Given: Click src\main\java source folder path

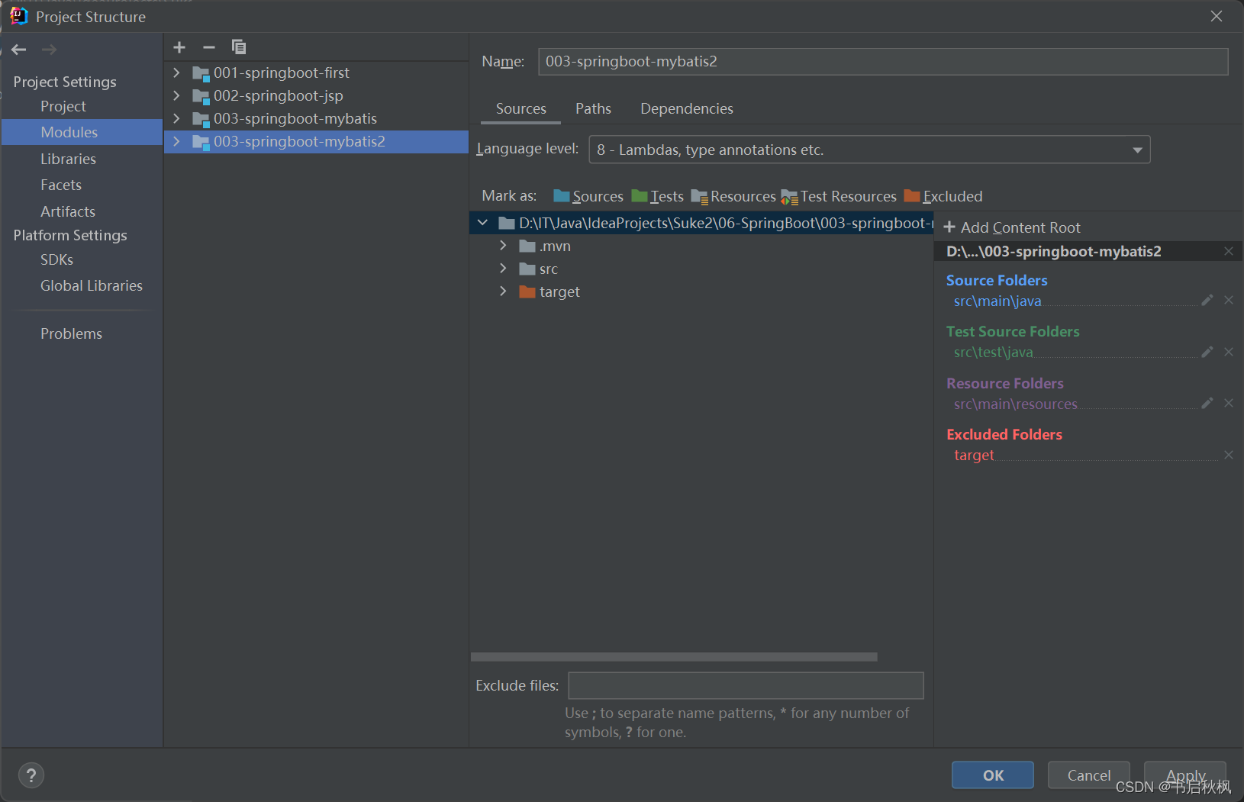Looking at the screenshot, I should click(x=997, y=301).
